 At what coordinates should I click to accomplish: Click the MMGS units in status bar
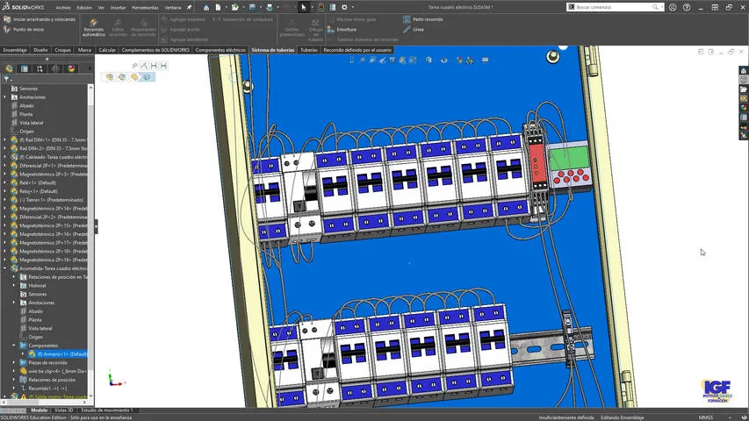(705, 417)
